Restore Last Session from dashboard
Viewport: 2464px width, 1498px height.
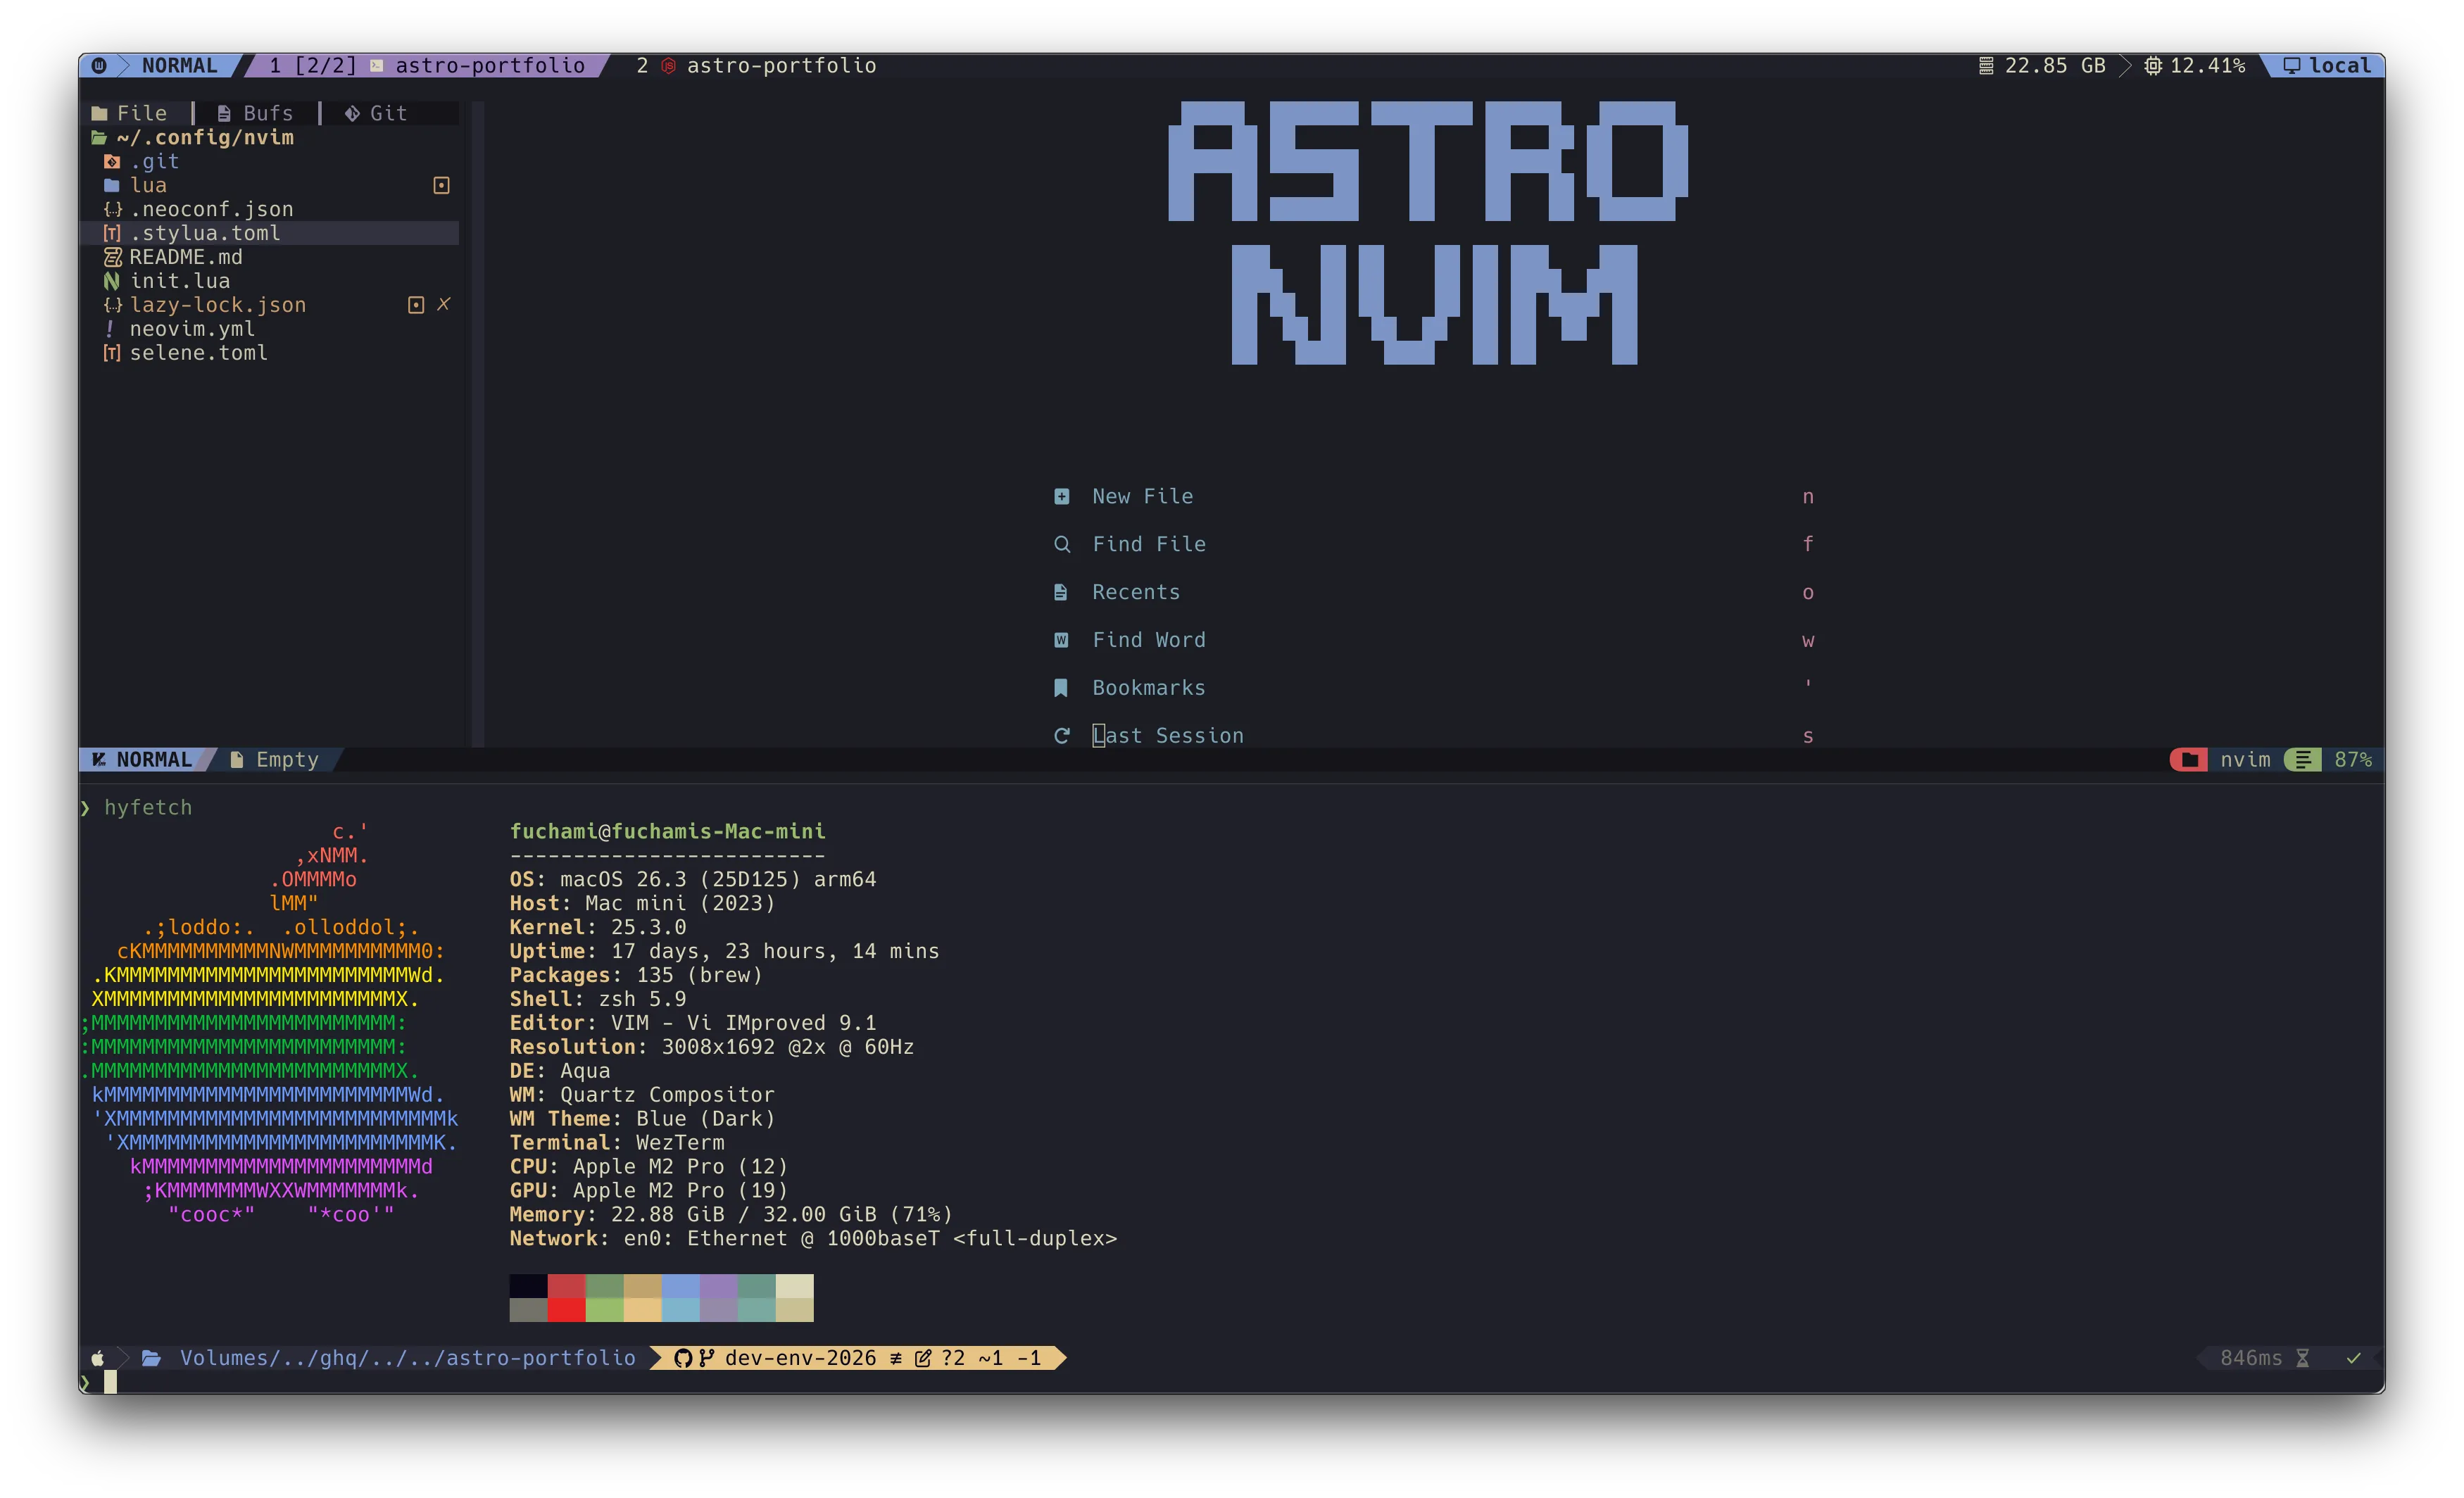click(1168, 736)
